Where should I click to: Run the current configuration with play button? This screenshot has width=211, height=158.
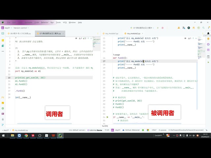[158, 28]
